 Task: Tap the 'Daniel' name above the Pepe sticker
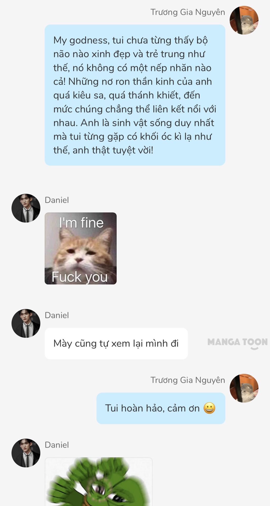[x=57, y=445]
